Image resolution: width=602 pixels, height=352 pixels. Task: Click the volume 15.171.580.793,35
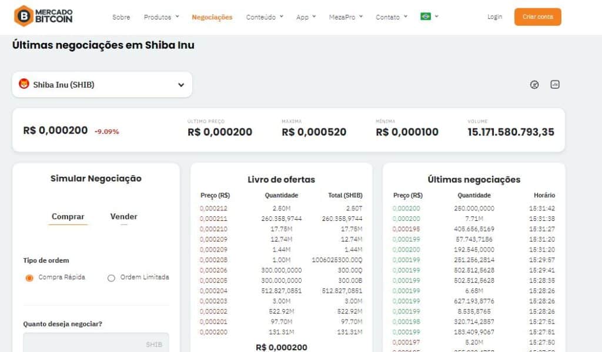tap(511, 132)
